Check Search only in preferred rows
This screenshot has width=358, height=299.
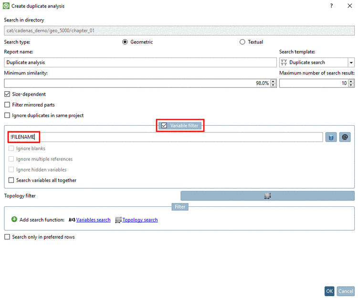point(7,237)
